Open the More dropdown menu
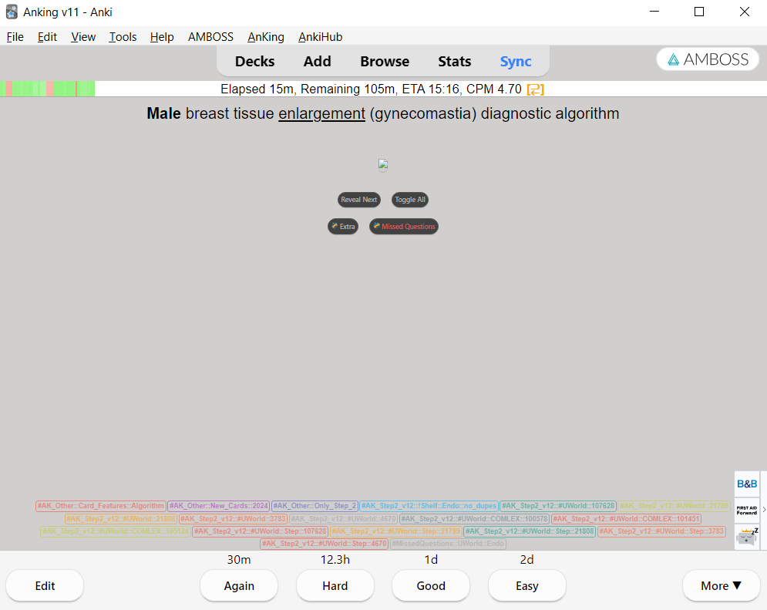Screen dimensions: 767x610 (x=721, y=586)
